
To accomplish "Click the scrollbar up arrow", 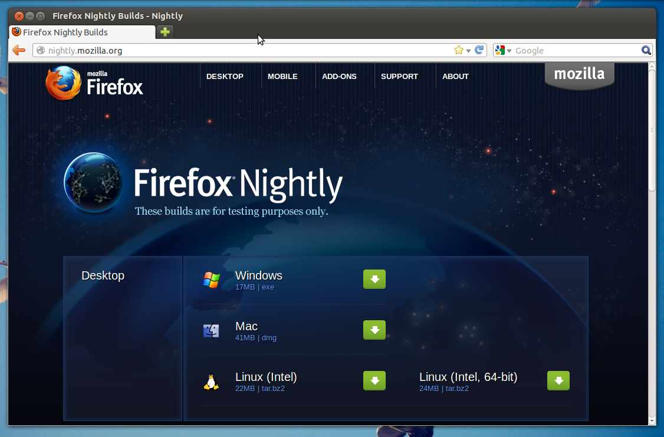I will pyautogui.click(x=652, y=66).
